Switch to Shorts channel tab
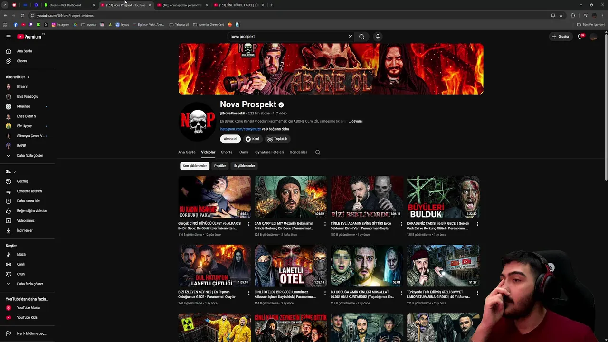This screenshot has height=342, width=608. coord(227,152)
